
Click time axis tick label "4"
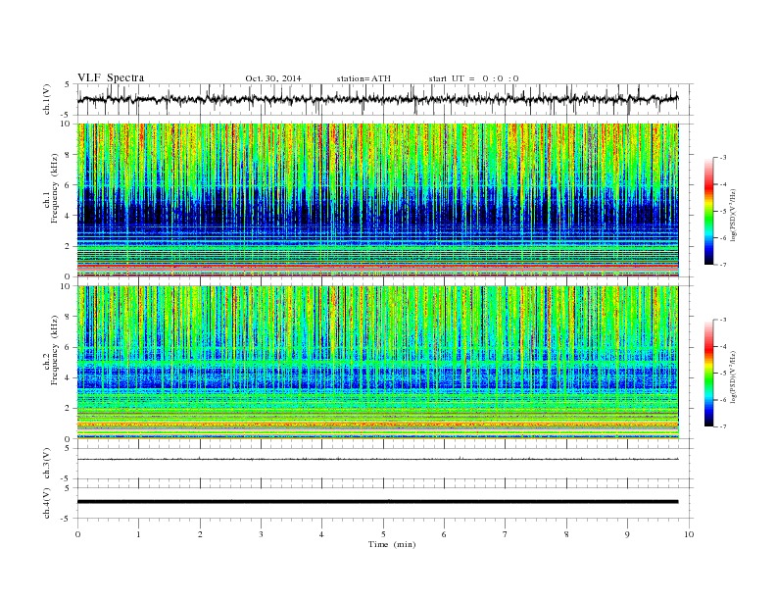coord(321,534)
